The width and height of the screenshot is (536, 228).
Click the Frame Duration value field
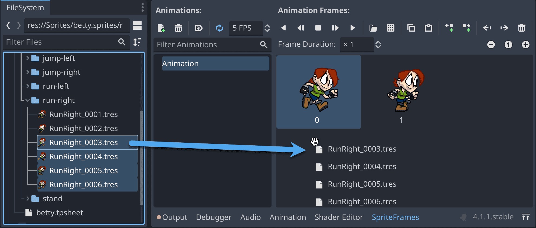[x=357, y=45]
